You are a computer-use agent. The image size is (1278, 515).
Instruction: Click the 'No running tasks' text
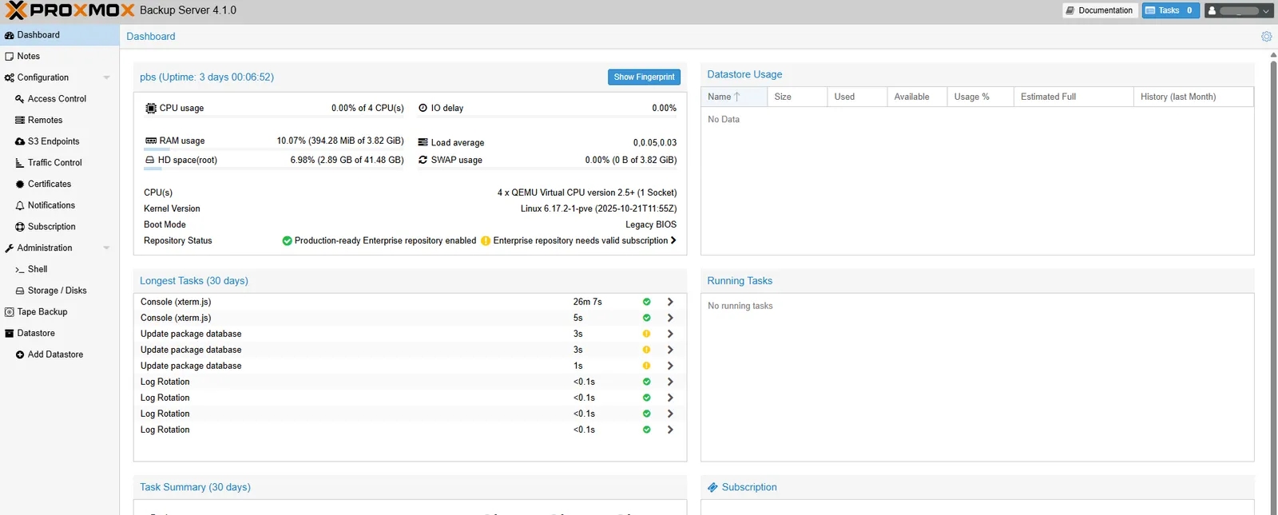(740, 306)
